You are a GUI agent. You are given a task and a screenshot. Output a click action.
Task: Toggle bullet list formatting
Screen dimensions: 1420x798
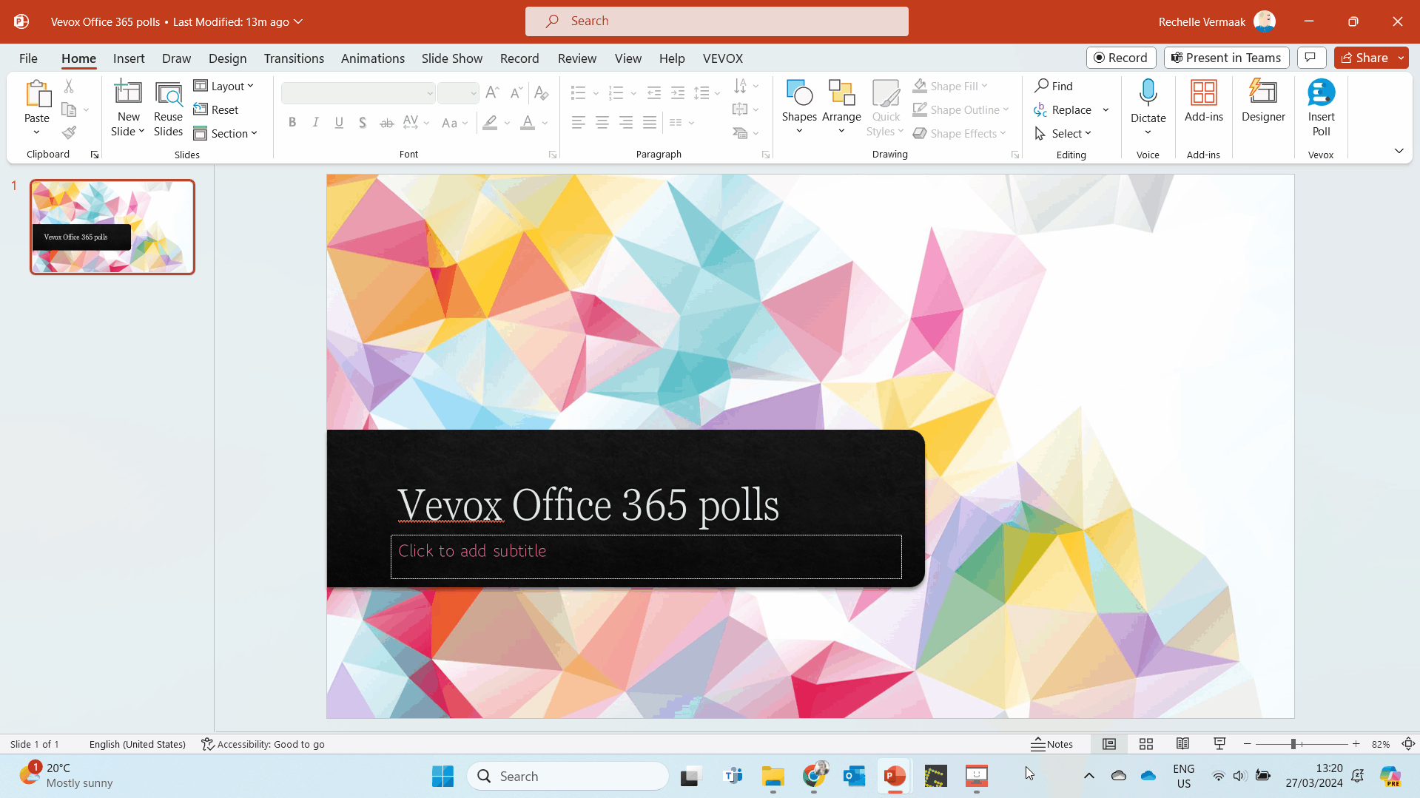(x=578, y=93)
